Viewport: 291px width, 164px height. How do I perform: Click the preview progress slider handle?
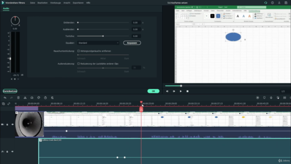click(181, 86)
